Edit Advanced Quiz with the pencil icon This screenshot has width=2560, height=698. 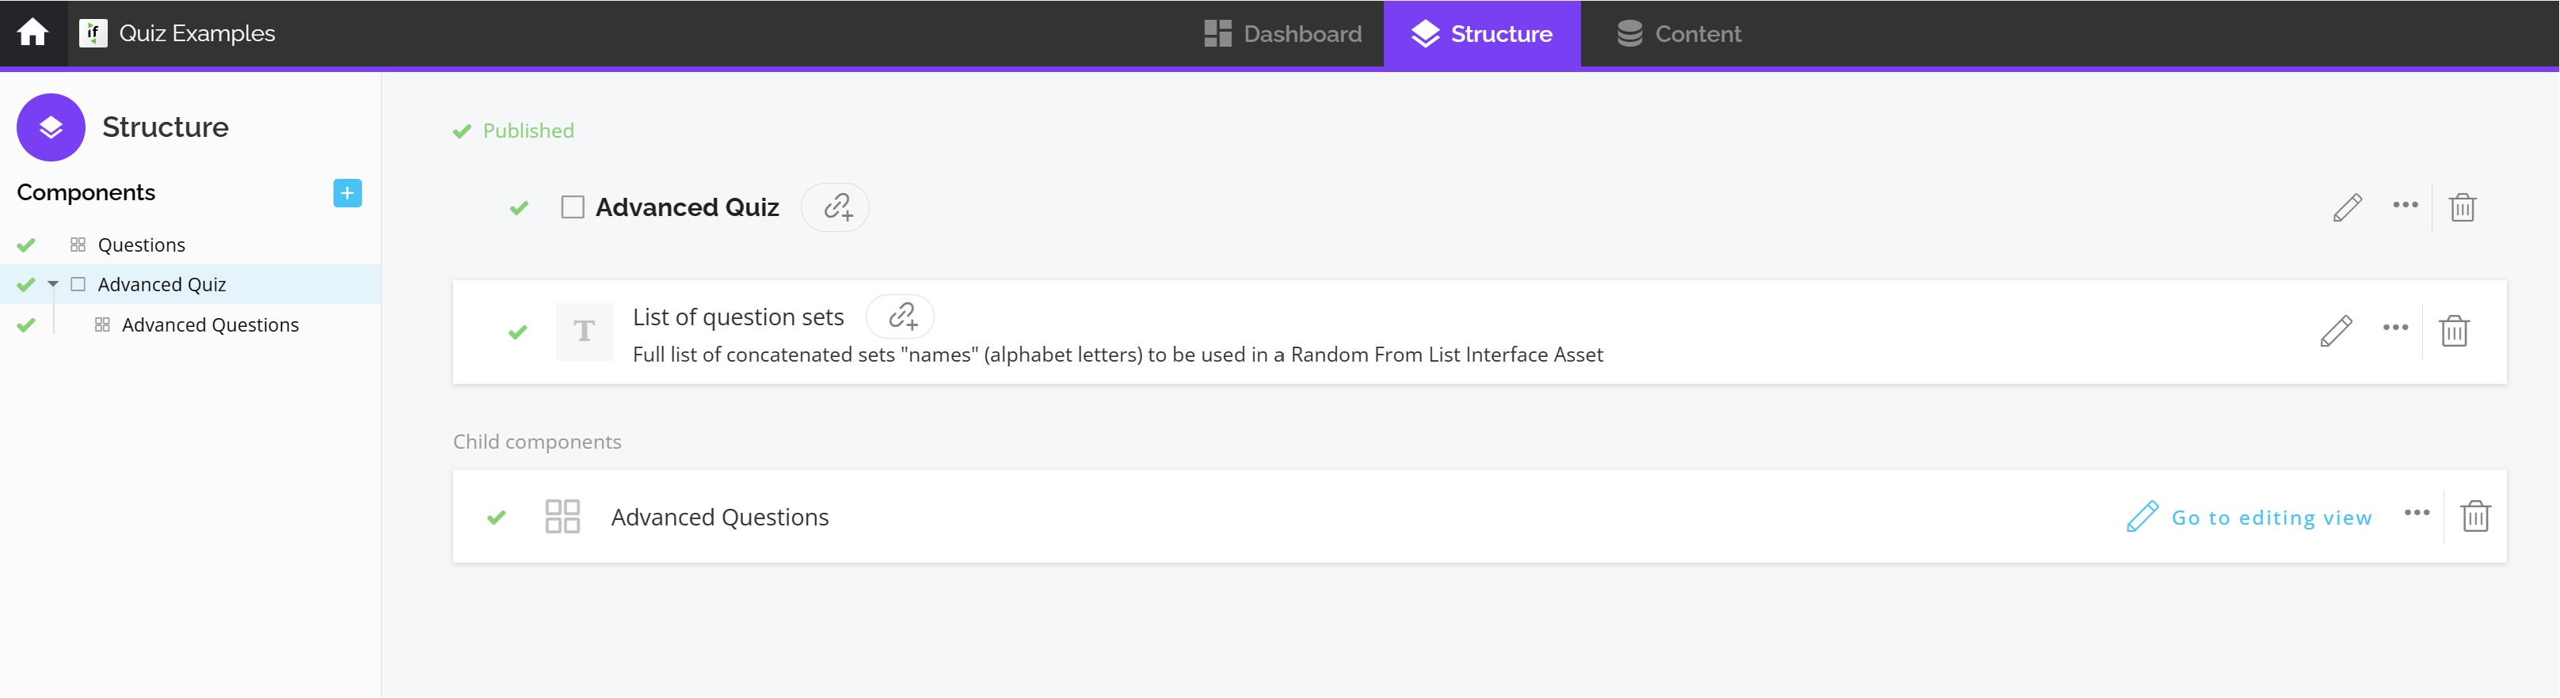tap(2348, 207)
